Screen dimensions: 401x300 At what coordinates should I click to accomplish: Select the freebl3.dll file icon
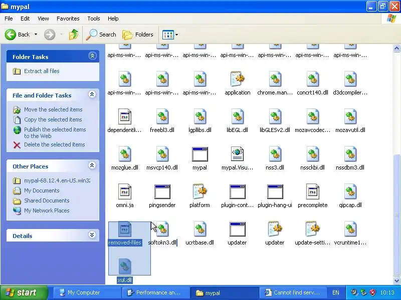pos(162,117)
